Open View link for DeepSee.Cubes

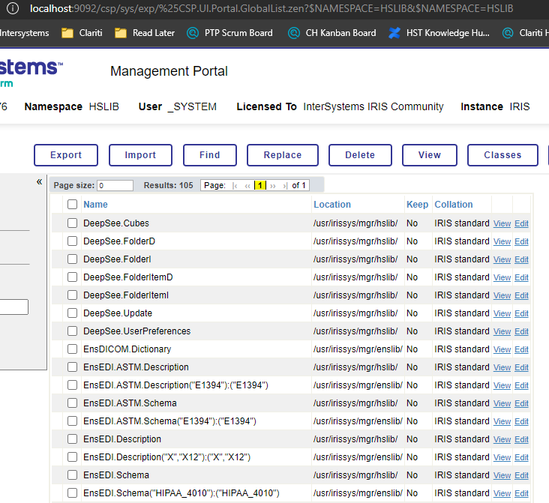point(502,223)
